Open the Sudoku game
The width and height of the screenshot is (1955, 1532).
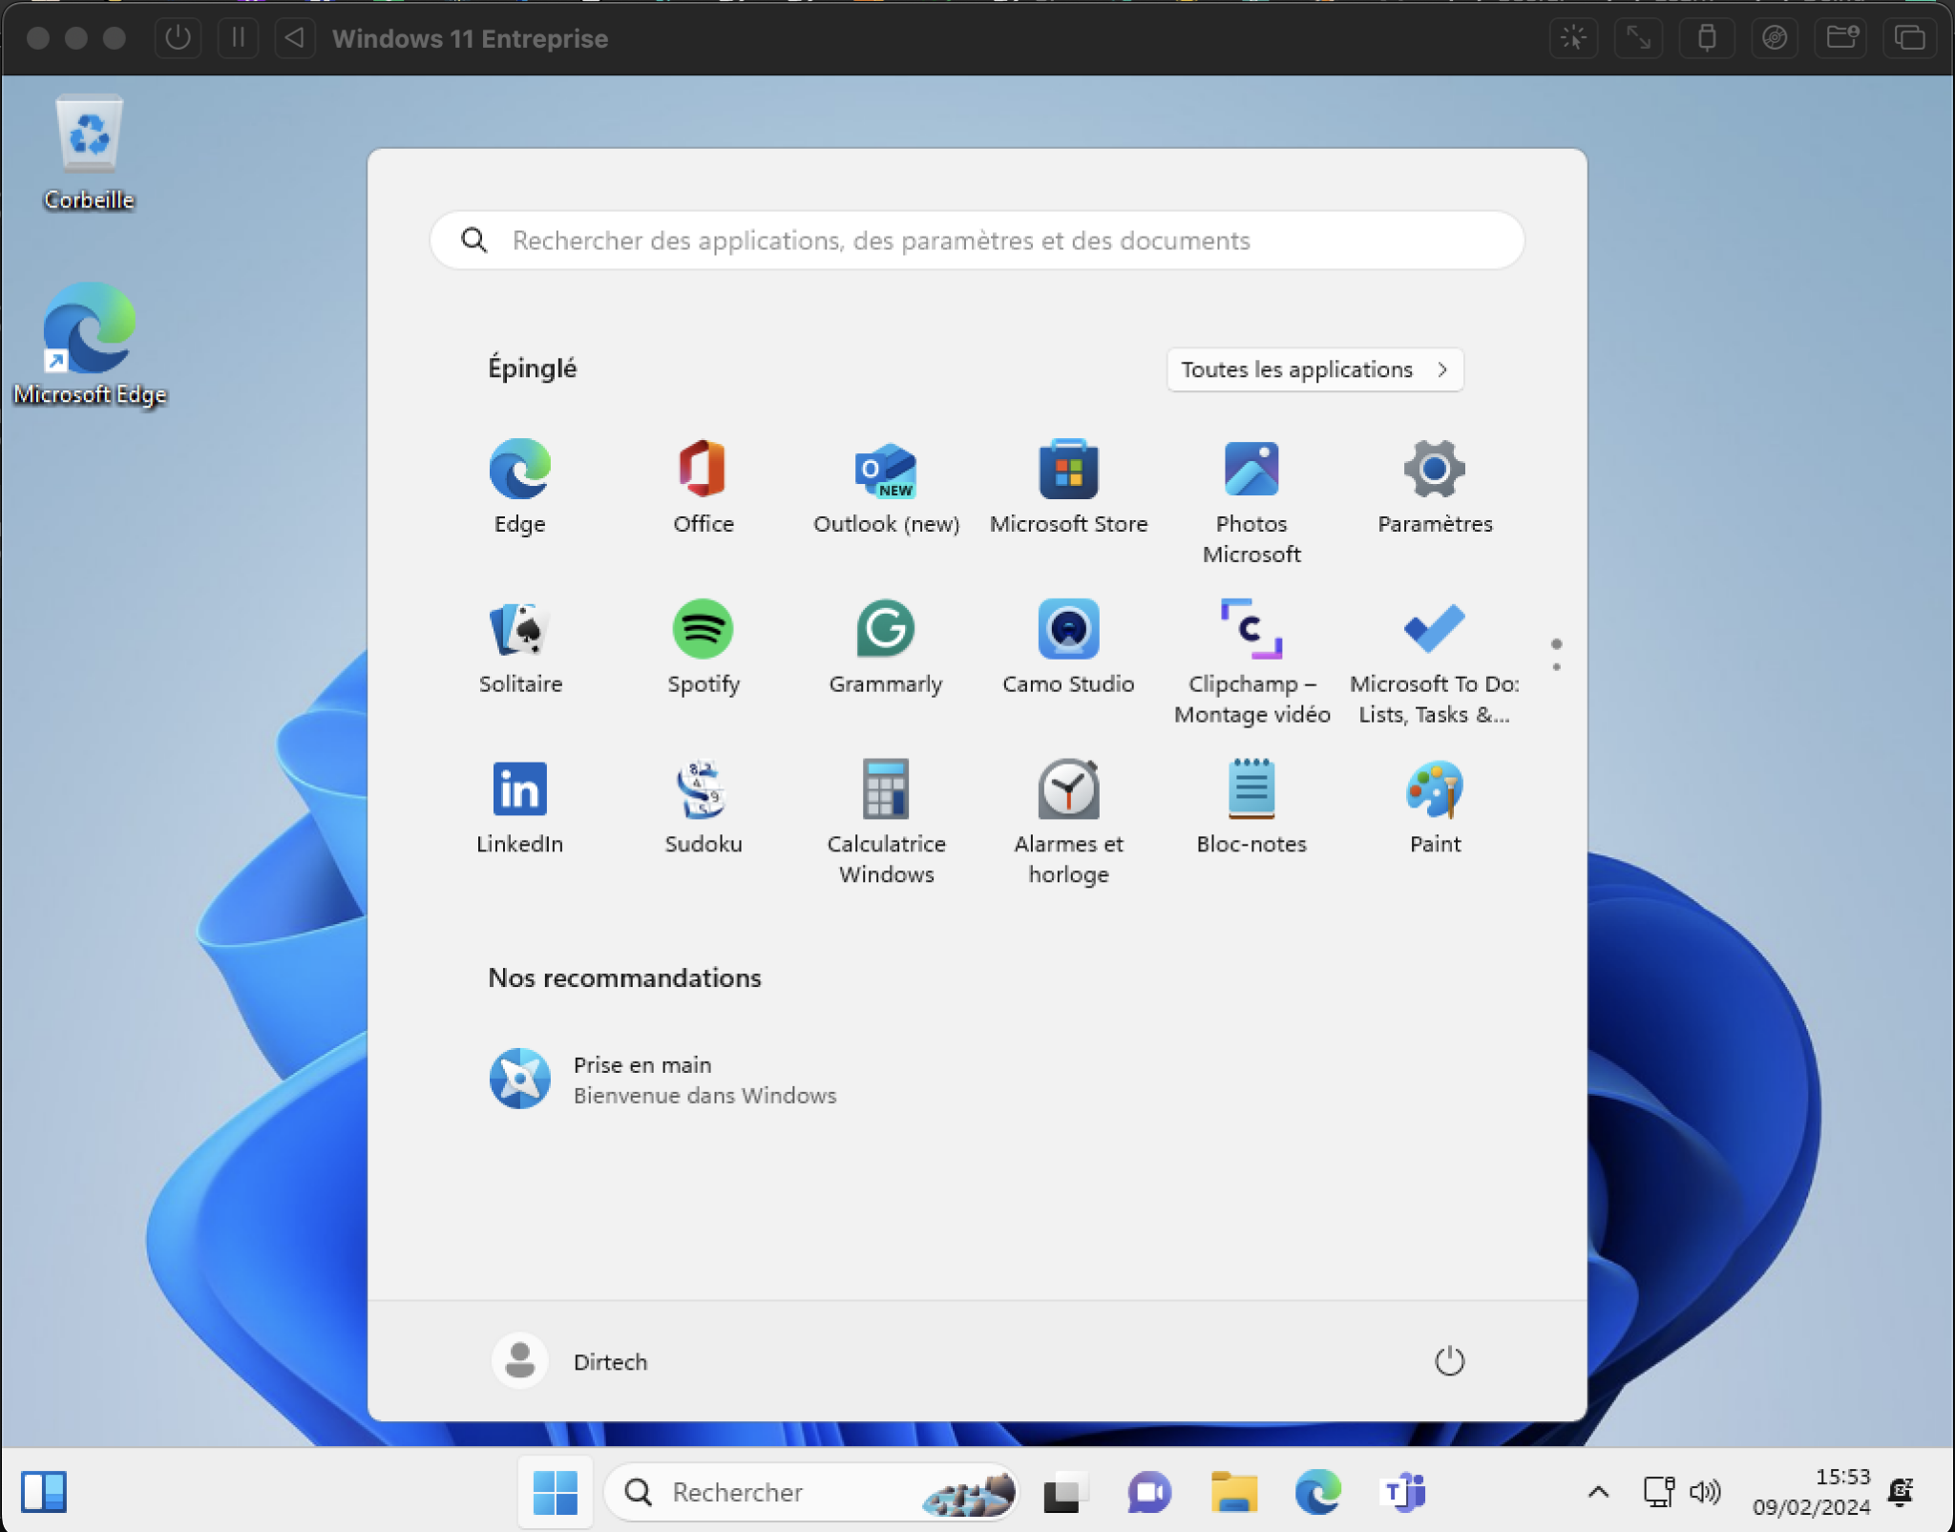point(703,789)
